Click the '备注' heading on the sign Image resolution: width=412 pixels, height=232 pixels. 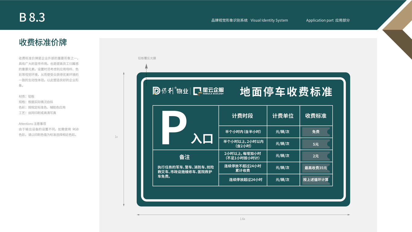click(x=185, y=157)
